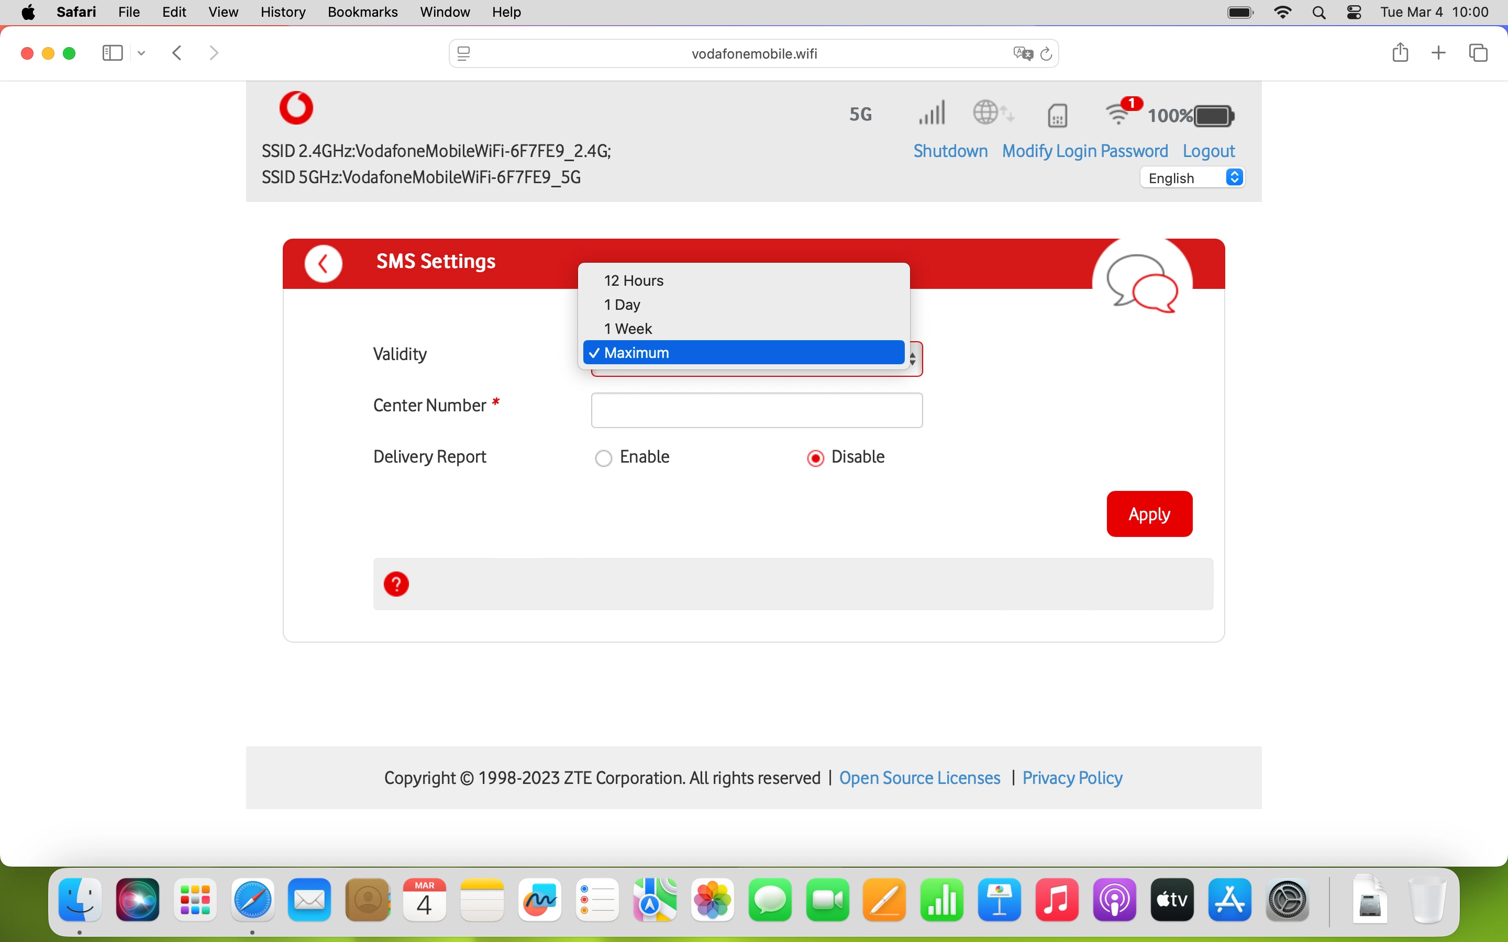Open a new tab with plus icon
The height and width of the screenshot is (942, 1508).
point(1438,53)
